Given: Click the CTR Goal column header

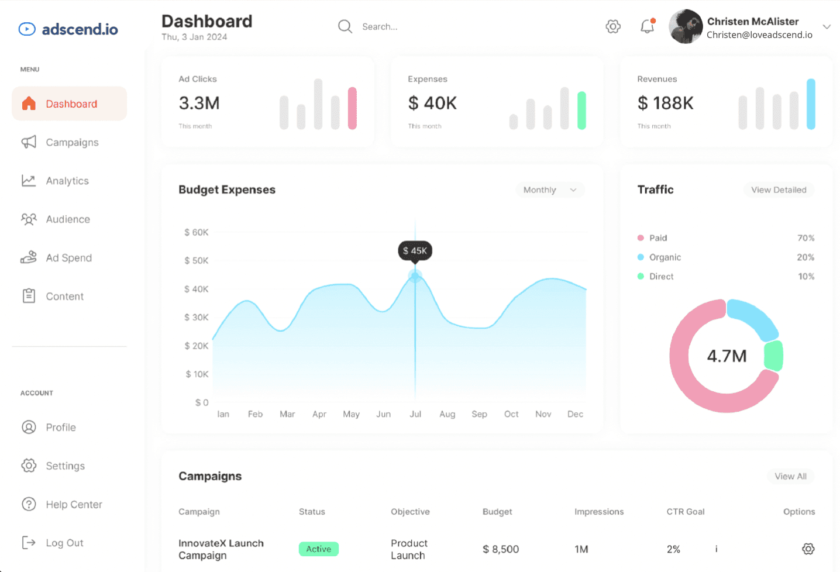Looking at the screenshot, I should [x=686, y=511].
